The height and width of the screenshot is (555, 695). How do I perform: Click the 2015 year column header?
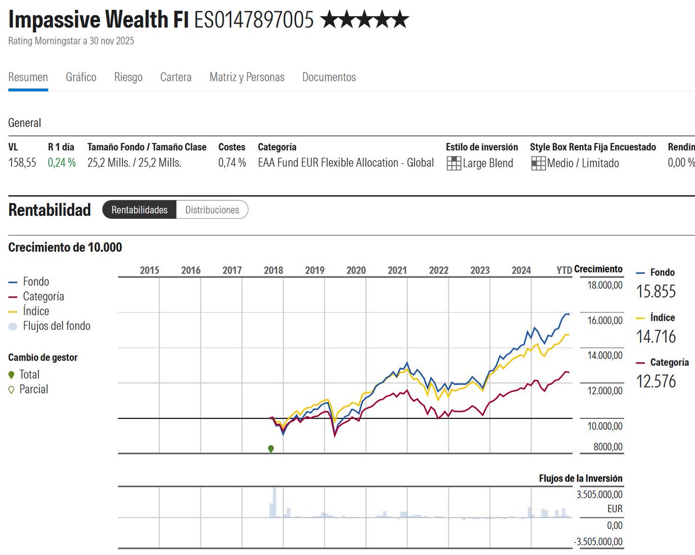tap(149, 270)
